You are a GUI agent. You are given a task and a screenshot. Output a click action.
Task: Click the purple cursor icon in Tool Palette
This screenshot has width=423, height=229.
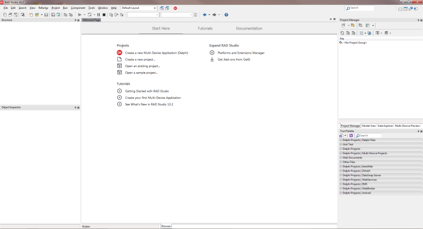pyautogui.click(x=351, y=136)
